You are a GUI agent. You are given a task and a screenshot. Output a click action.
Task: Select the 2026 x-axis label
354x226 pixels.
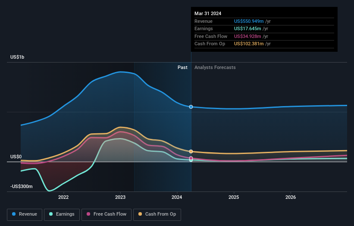pyautogui.click(x=291, y=198)
